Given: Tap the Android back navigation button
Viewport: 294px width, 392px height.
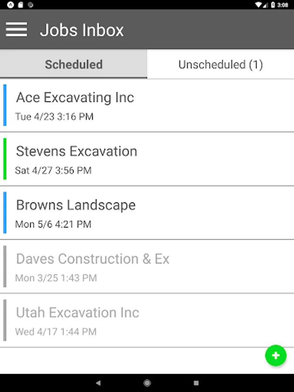Looking at the screenshot, I should point(98,383).
